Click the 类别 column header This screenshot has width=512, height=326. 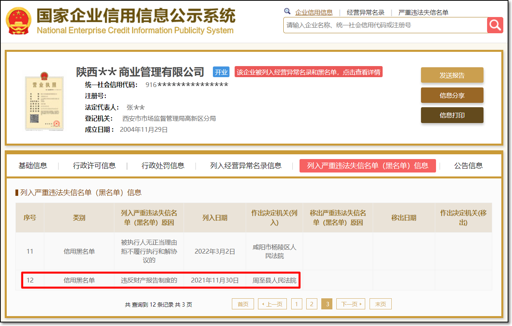[79, 218]
